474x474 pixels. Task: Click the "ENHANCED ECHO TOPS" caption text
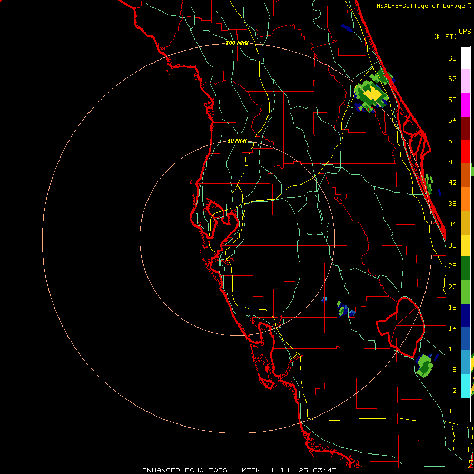185,470
